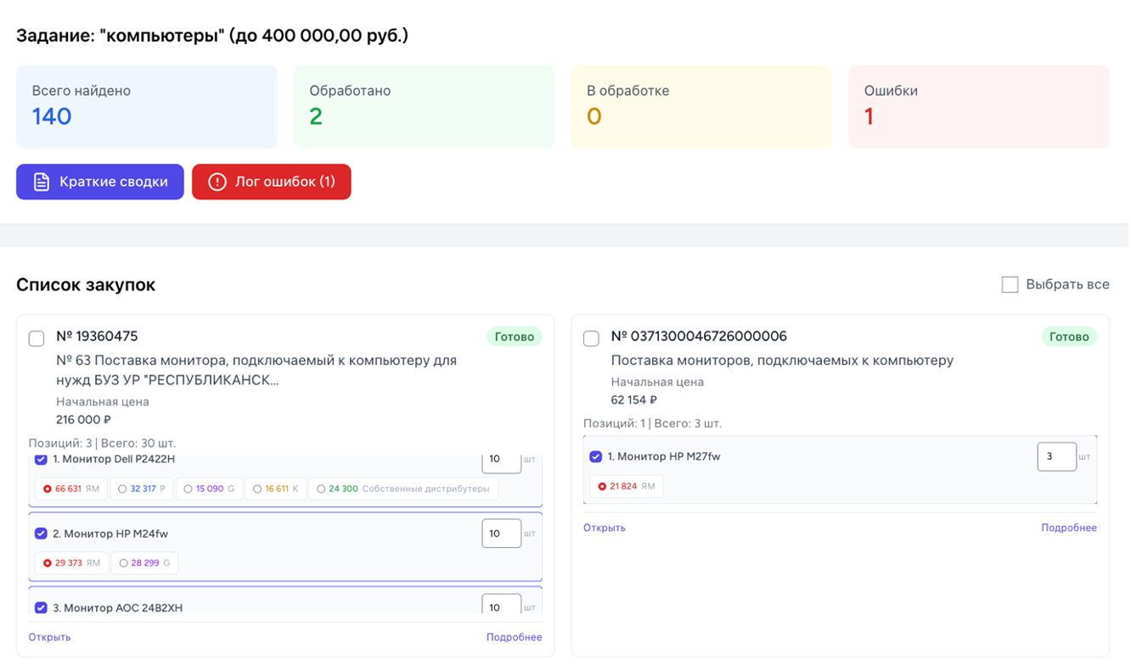Screen dimensions: 1131x671
Task: Click the document icon on Краткие сводки button
Action: click(x=42, y=182)
